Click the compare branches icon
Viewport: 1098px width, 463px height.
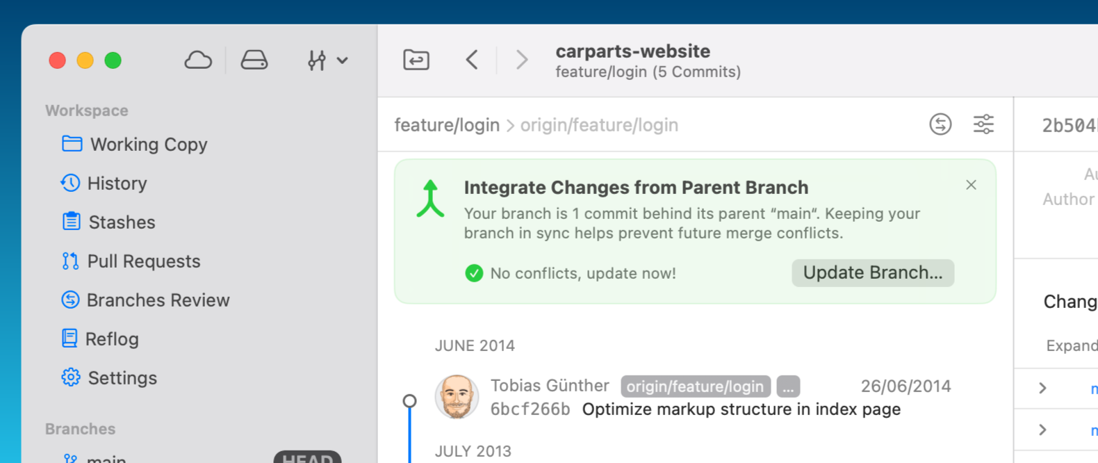[x=940, y=124]
